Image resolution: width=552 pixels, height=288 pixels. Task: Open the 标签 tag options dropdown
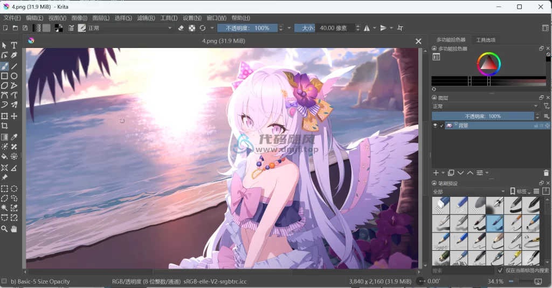click(x=521, y=191)
